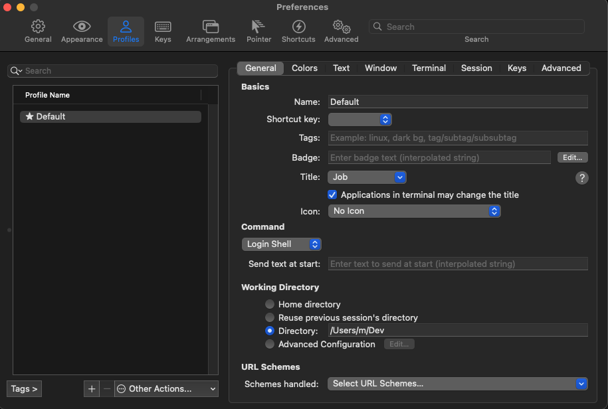Click the toolbar Search field
Screen dimensions: 608x409
pyautogui.click(x=476, y=27)
